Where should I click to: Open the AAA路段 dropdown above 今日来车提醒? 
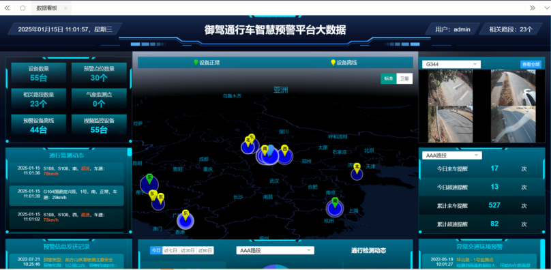(452, 155)
